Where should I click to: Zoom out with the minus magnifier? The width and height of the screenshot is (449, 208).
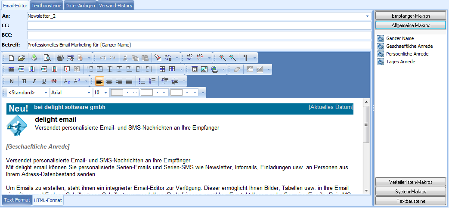pyautogui.click(x=232, y=58)
